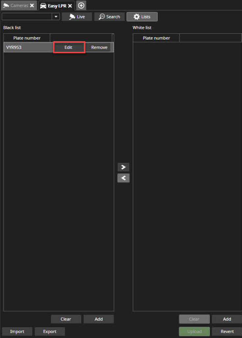Image resolution: width=242 pixels, height=338 pixels.
Task: Revert the list changes
Action: pyautogui.click(x=227, y=331)
